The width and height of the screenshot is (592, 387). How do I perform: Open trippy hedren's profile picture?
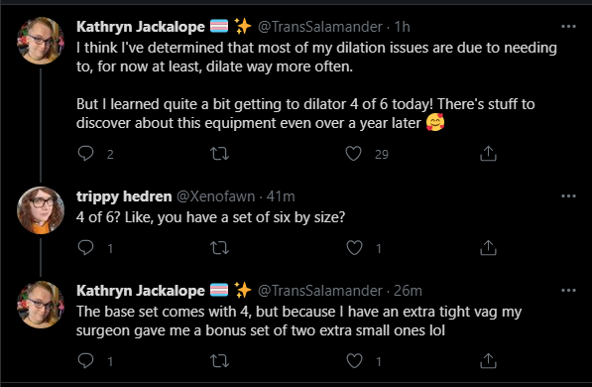click(41, 210)
